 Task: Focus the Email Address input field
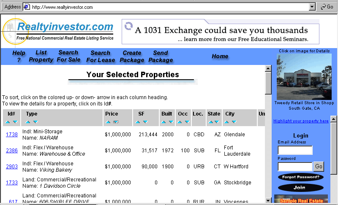[x=295, y=150]
